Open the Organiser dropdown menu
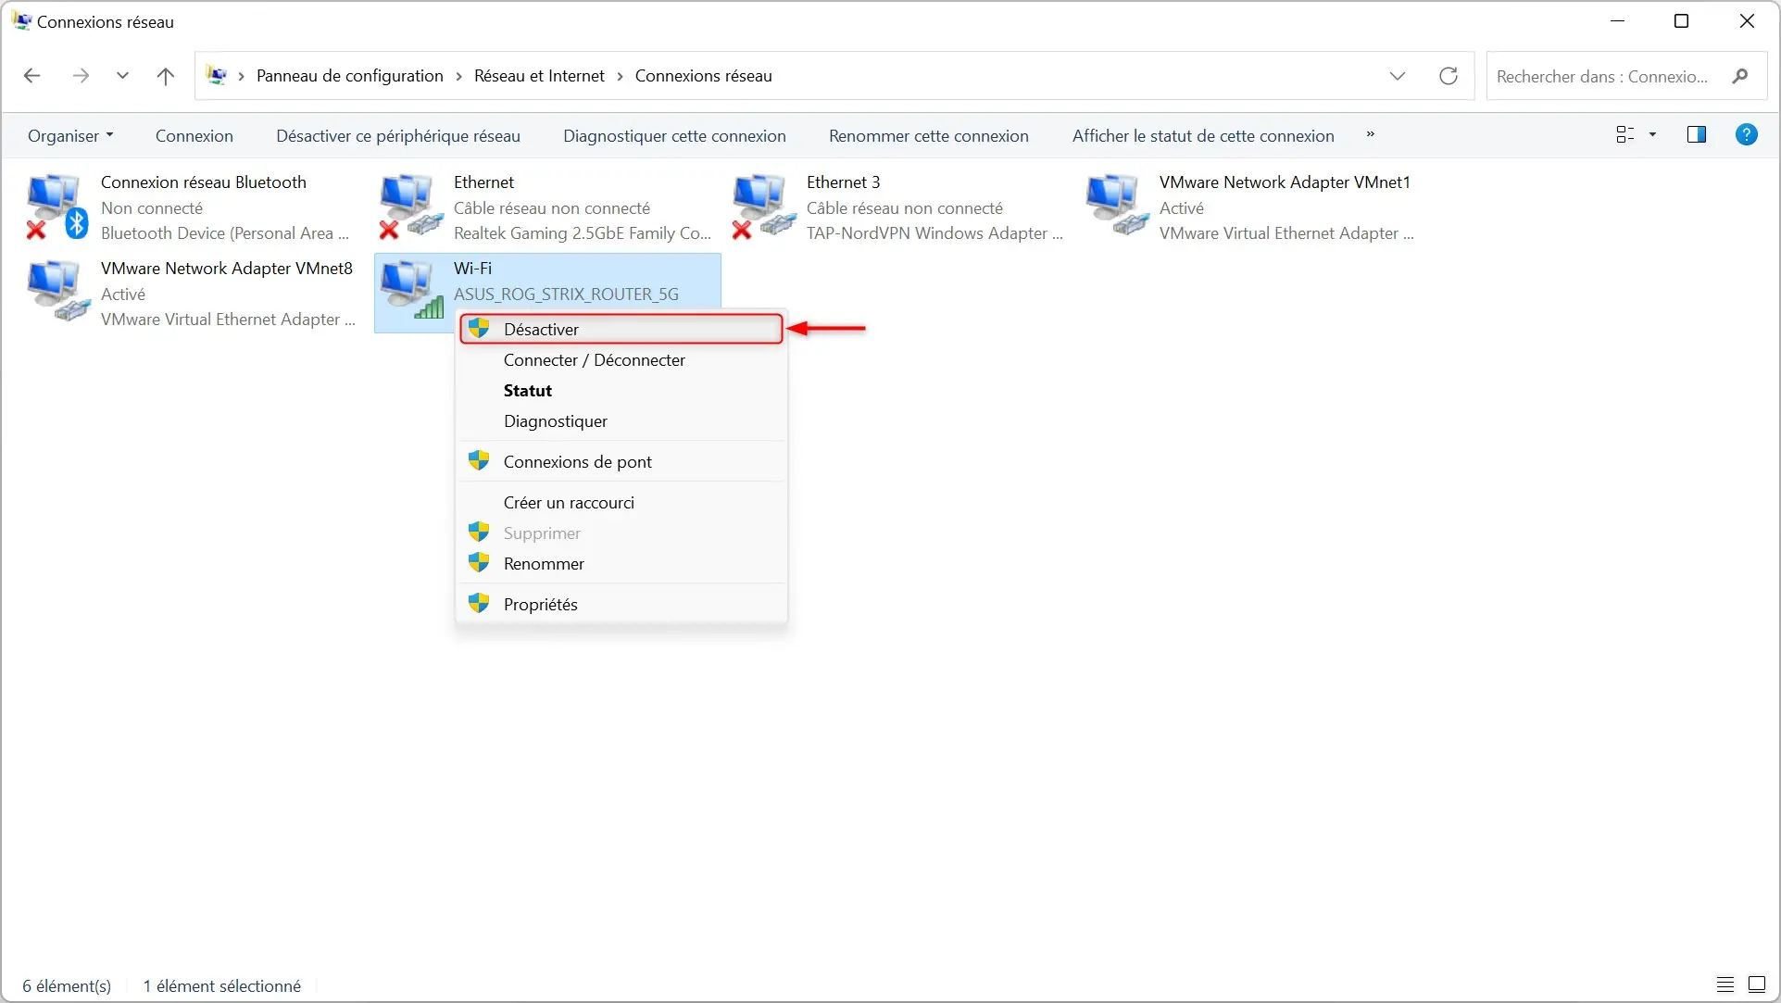The width and height of the screenshot is (1781, 1003). pos(70,136)
